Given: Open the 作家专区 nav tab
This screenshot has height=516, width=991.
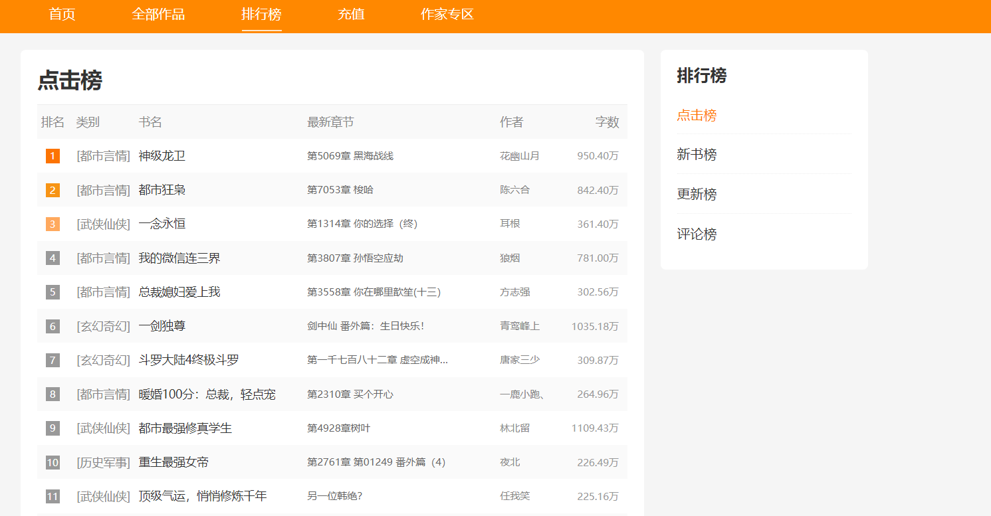Looking at the screenshot, I should (x=447, y=14).
